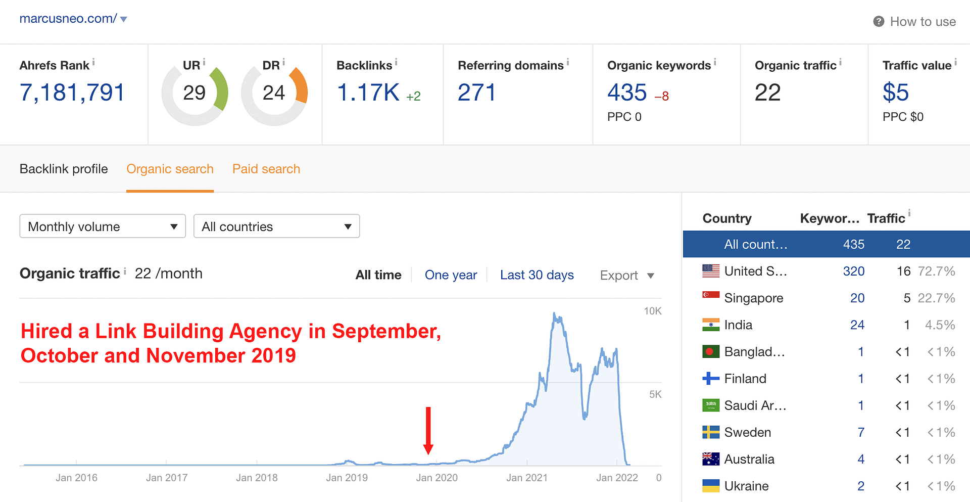
Task: Click the info icon beside Backlinks
Action: (x=396, y=62)
